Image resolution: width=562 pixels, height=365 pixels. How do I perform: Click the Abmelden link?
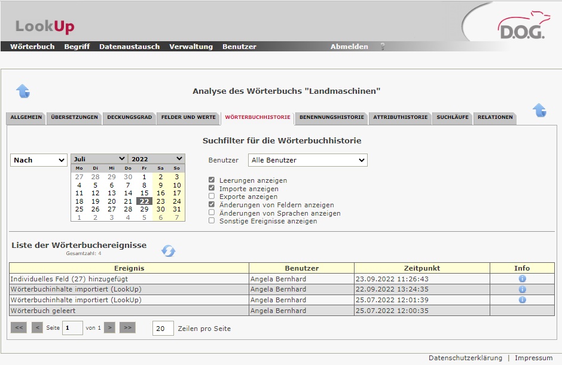[349, 47]
